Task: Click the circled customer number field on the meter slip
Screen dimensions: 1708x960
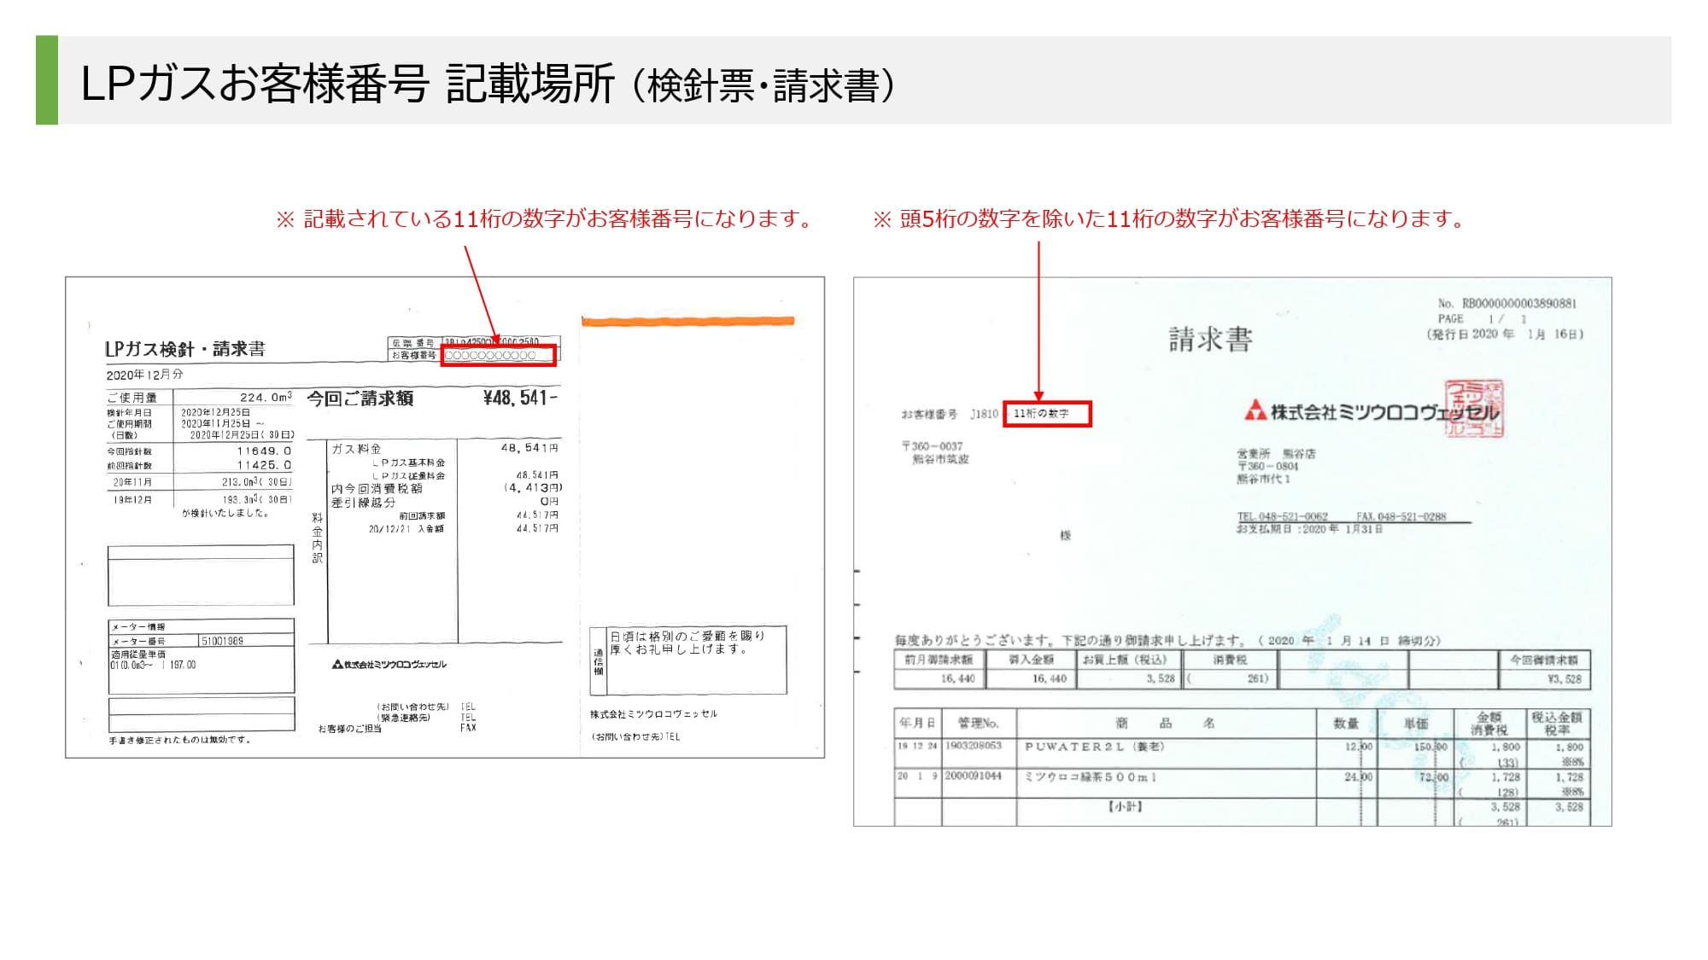Action: coord(498,355)
